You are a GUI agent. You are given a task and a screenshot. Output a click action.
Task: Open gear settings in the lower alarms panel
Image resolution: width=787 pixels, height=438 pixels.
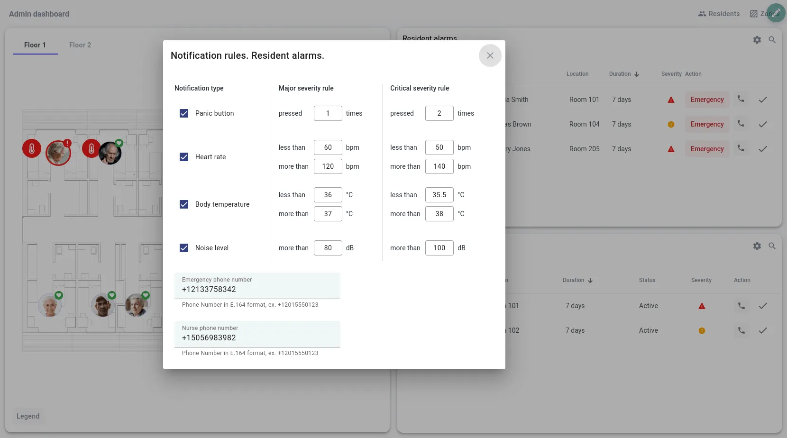[757, 246]
